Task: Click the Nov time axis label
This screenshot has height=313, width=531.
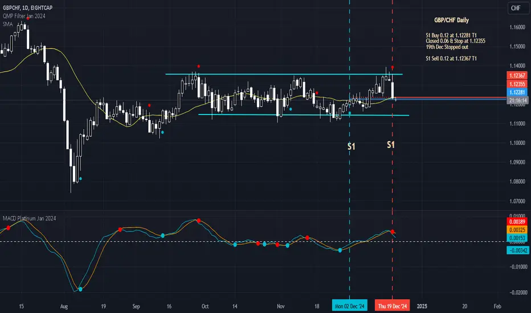Action: point(280,306)
